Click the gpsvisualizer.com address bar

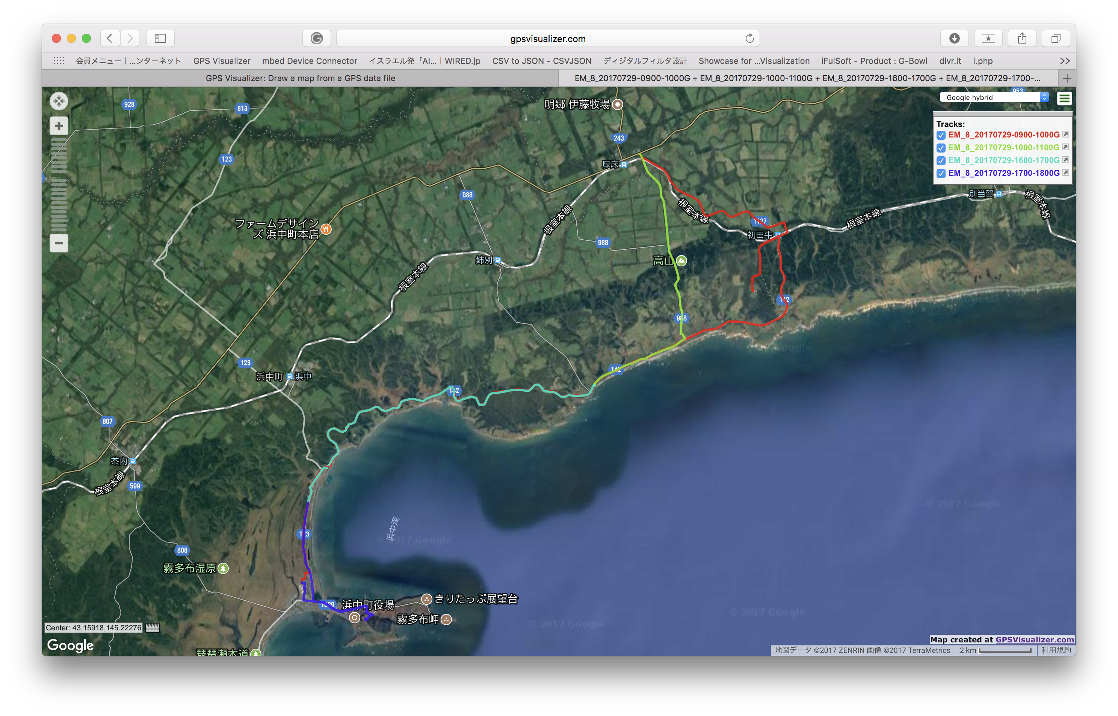pyautogui.click(x=548, y=39)
